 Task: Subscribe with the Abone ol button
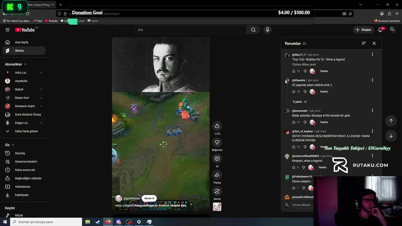(x=149, y=198)
